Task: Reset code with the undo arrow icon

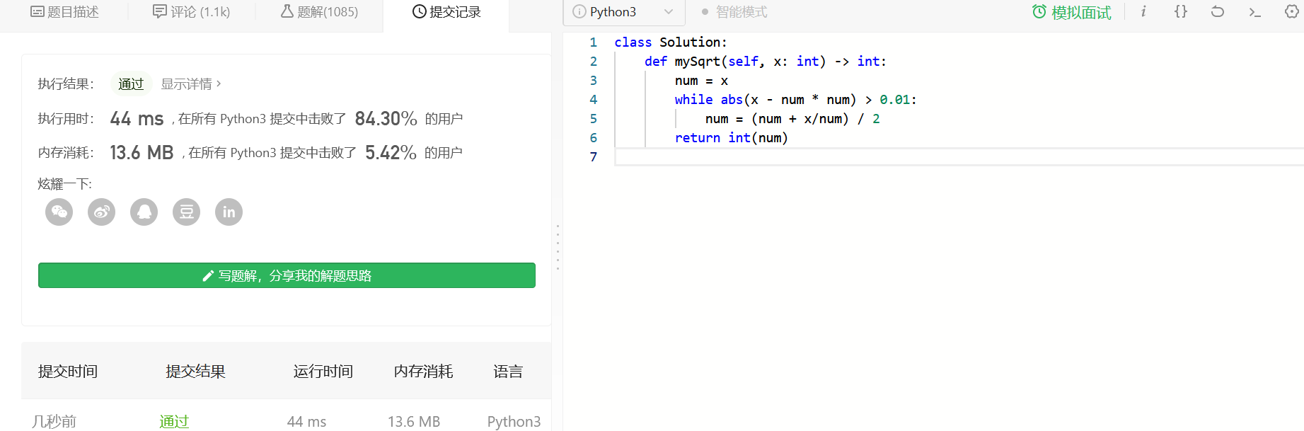Action: pos(1218,11)
